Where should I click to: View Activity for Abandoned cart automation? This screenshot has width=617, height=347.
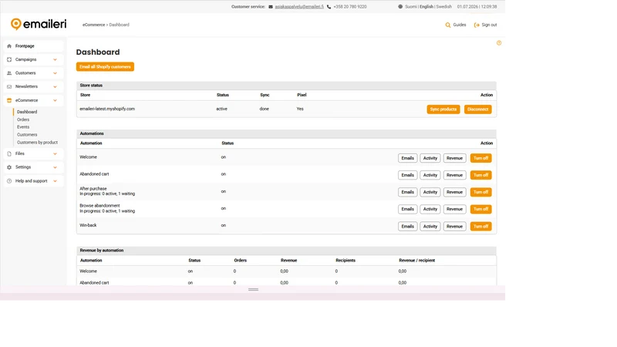click(x=430, y=175)
